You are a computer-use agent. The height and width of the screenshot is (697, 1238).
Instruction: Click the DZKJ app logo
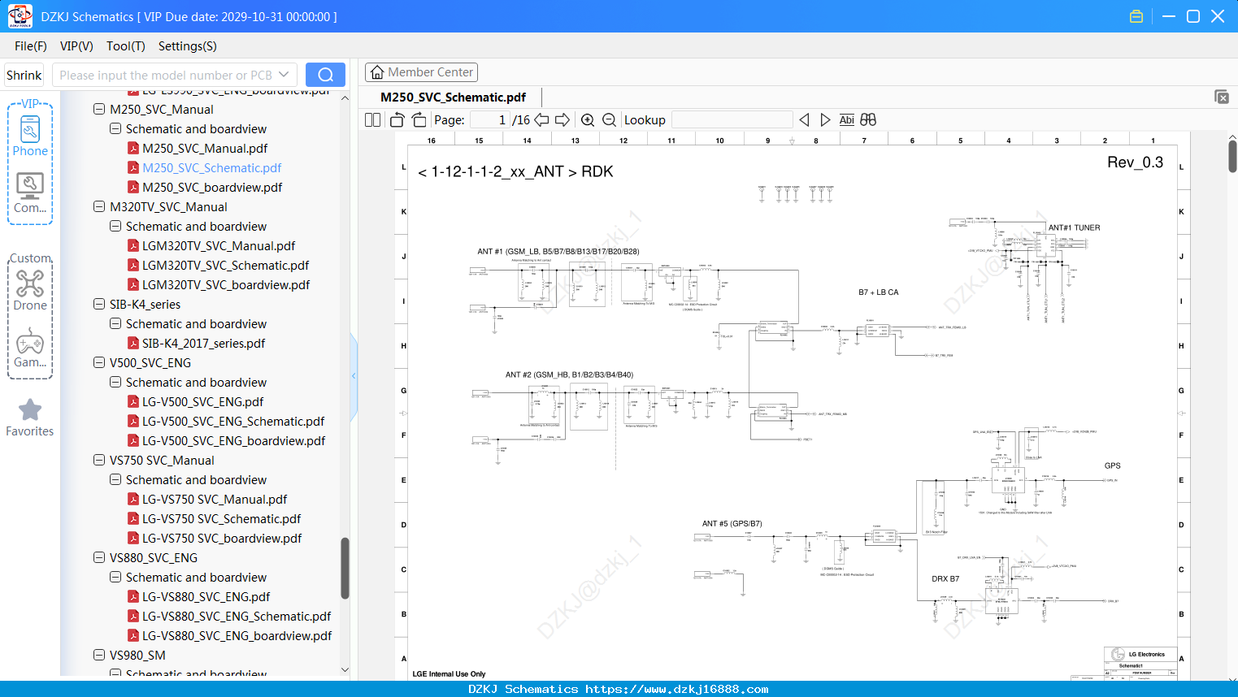pyautogui.click(x=20, y=16)
